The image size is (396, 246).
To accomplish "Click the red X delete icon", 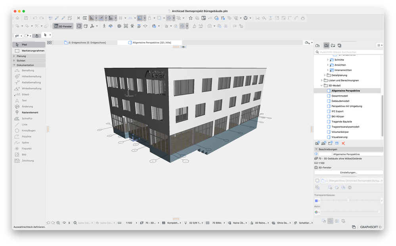I will pos(343,143).
